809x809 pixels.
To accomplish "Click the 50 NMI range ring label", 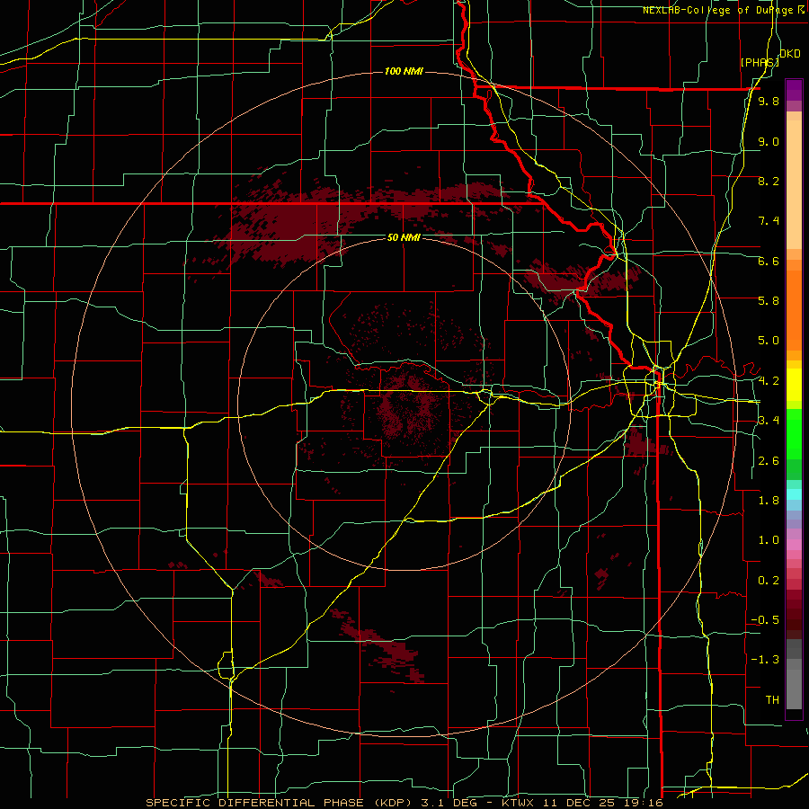I will (x=404, y=237).
